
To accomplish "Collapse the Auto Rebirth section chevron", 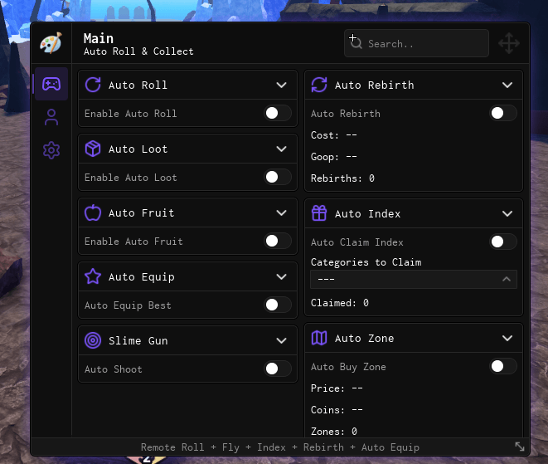I will pos(507,85).
